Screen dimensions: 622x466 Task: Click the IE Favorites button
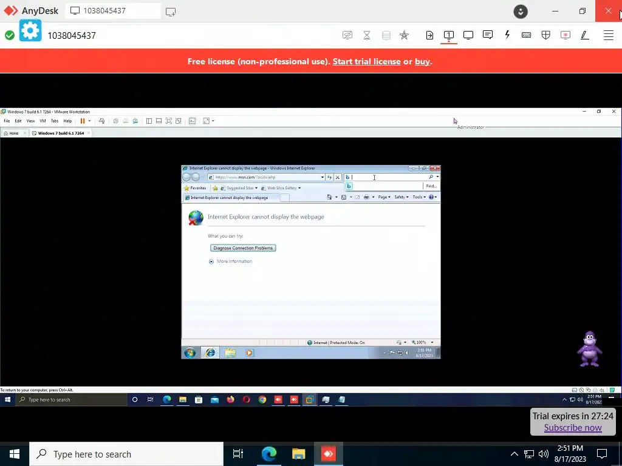coord(195,188)
